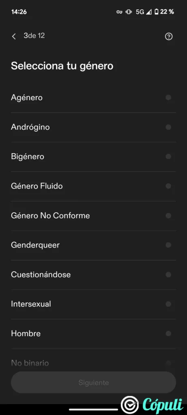Viewport: 187px width, 415px height.
Task: Choose the Género Fluido option
Action: pyautogui.click(x=93, y=186)
